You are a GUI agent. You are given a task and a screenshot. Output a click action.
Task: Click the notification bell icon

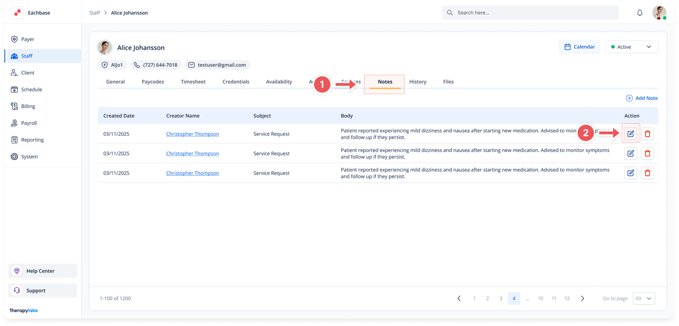click(640, 13)
